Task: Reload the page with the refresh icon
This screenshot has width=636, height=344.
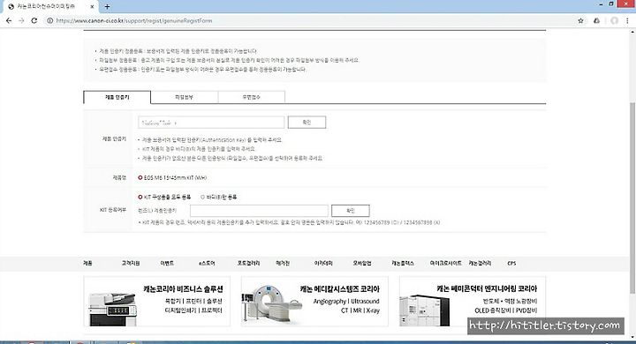Action: [34, 20]
